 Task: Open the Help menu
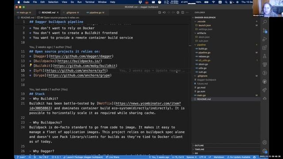pyautogui.click(x=112, y=2)
